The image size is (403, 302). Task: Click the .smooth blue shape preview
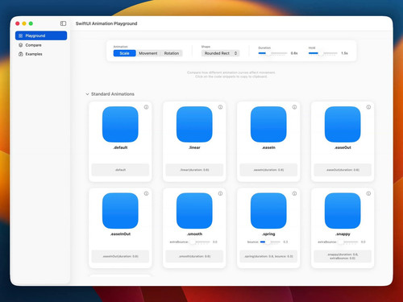click(194, 211)
